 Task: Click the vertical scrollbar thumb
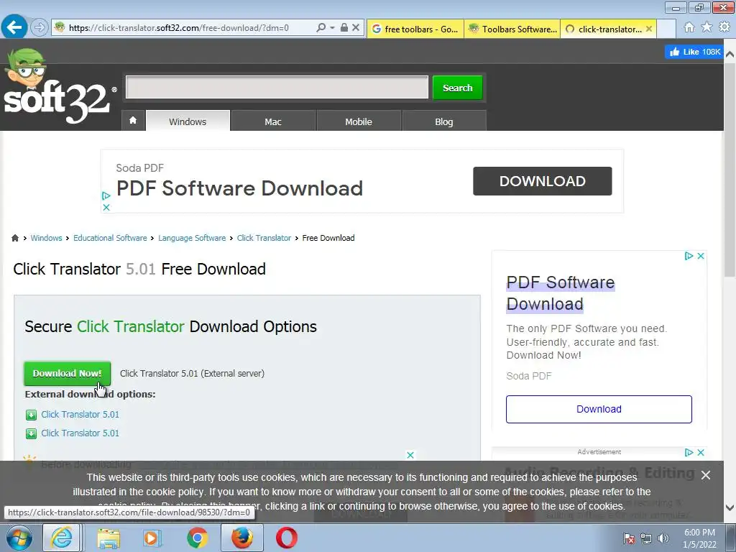click(x=730, y=169)
